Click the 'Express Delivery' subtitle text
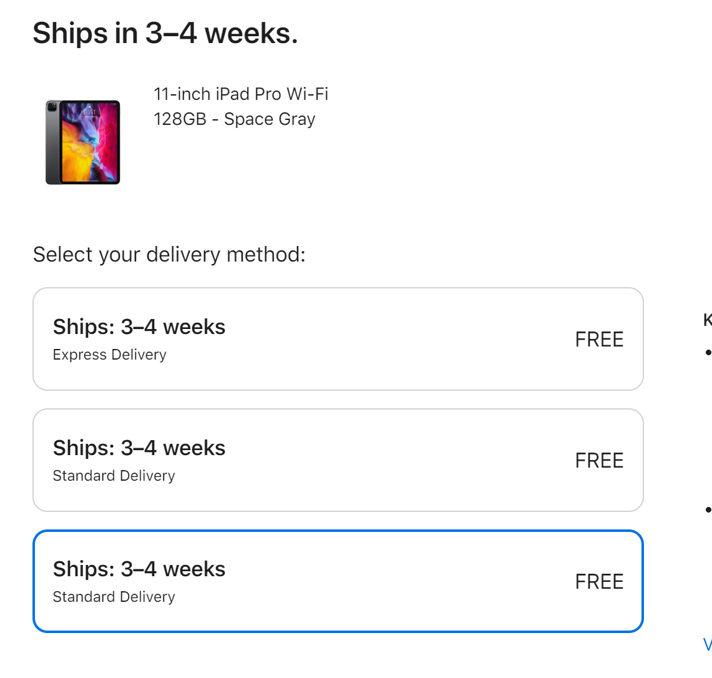 (109, 355)
